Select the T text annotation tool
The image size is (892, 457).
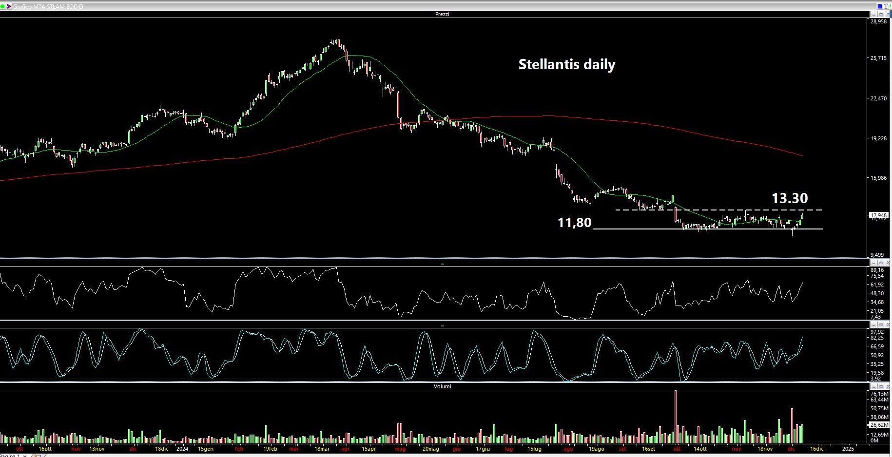[886, 6]
